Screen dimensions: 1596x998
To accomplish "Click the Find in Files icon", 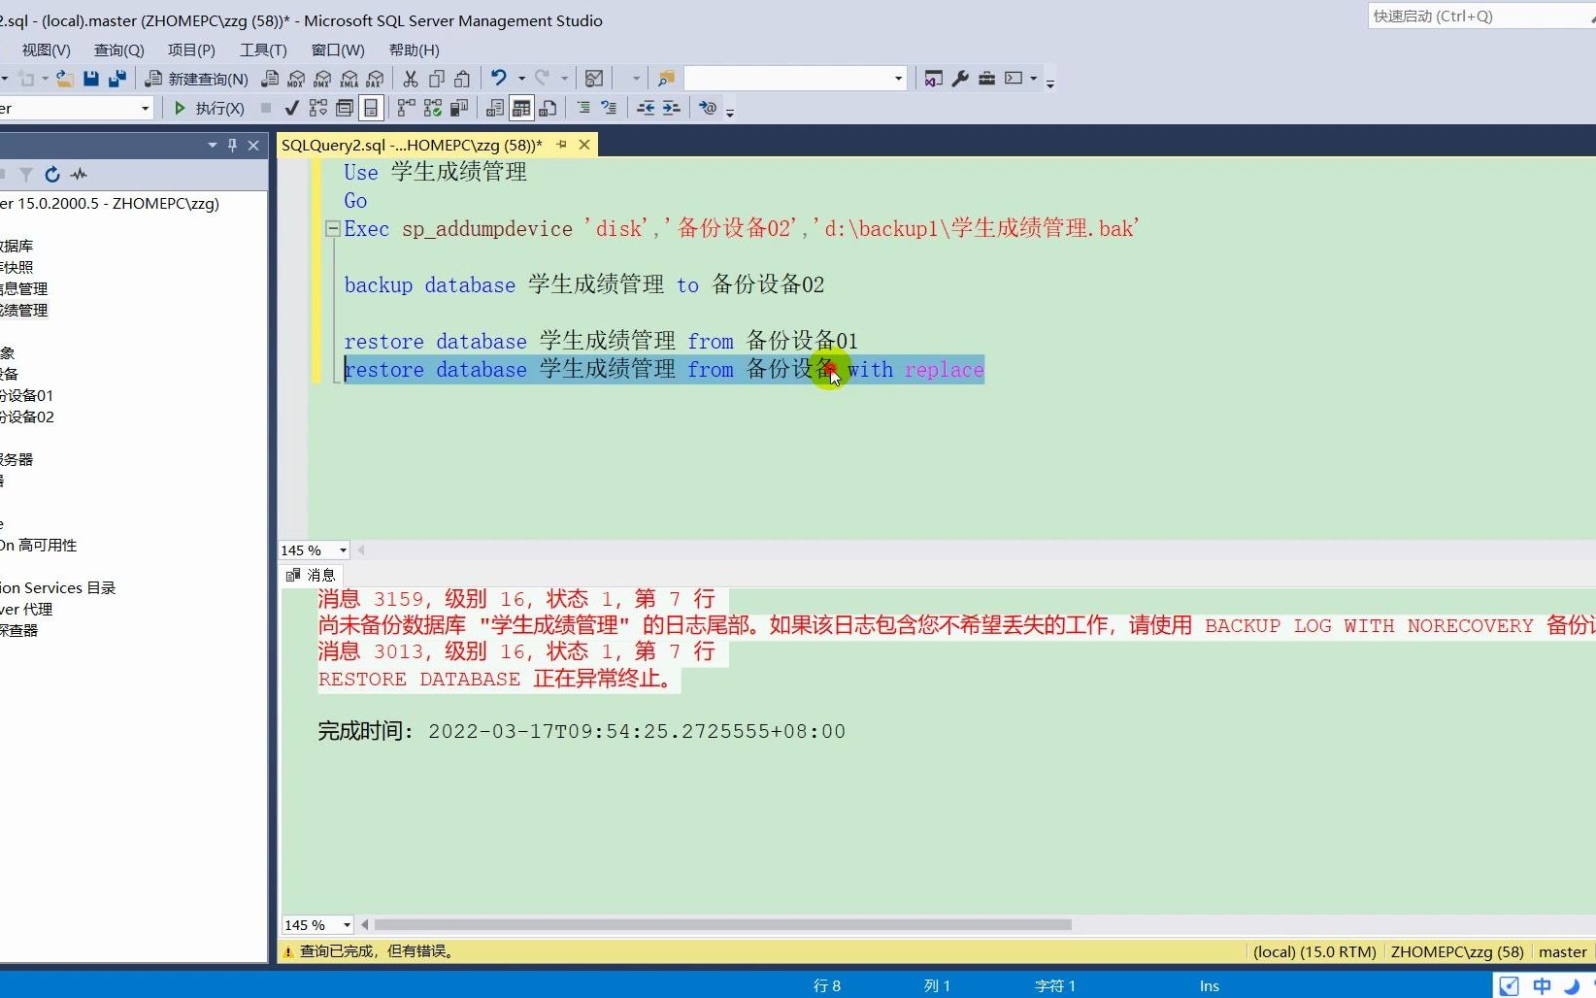I will point(666,79).
